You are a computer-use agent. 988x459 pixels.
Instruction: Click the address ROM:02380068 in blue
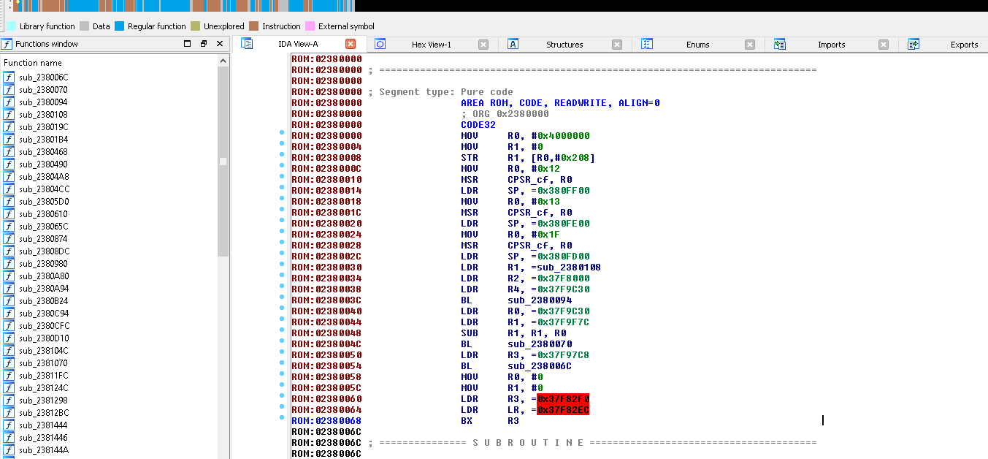pyautogui.click(x=326, y=421)
